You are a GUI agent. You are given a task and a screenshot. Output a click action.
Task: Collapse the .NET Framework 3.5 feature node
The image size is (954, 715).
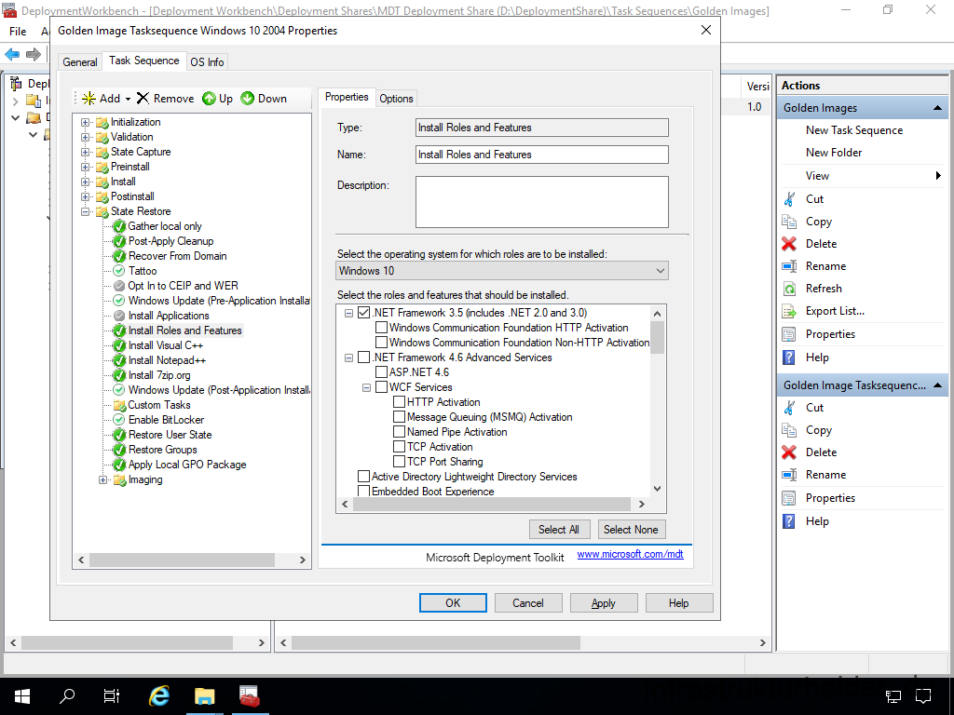(x=348, y=313)
